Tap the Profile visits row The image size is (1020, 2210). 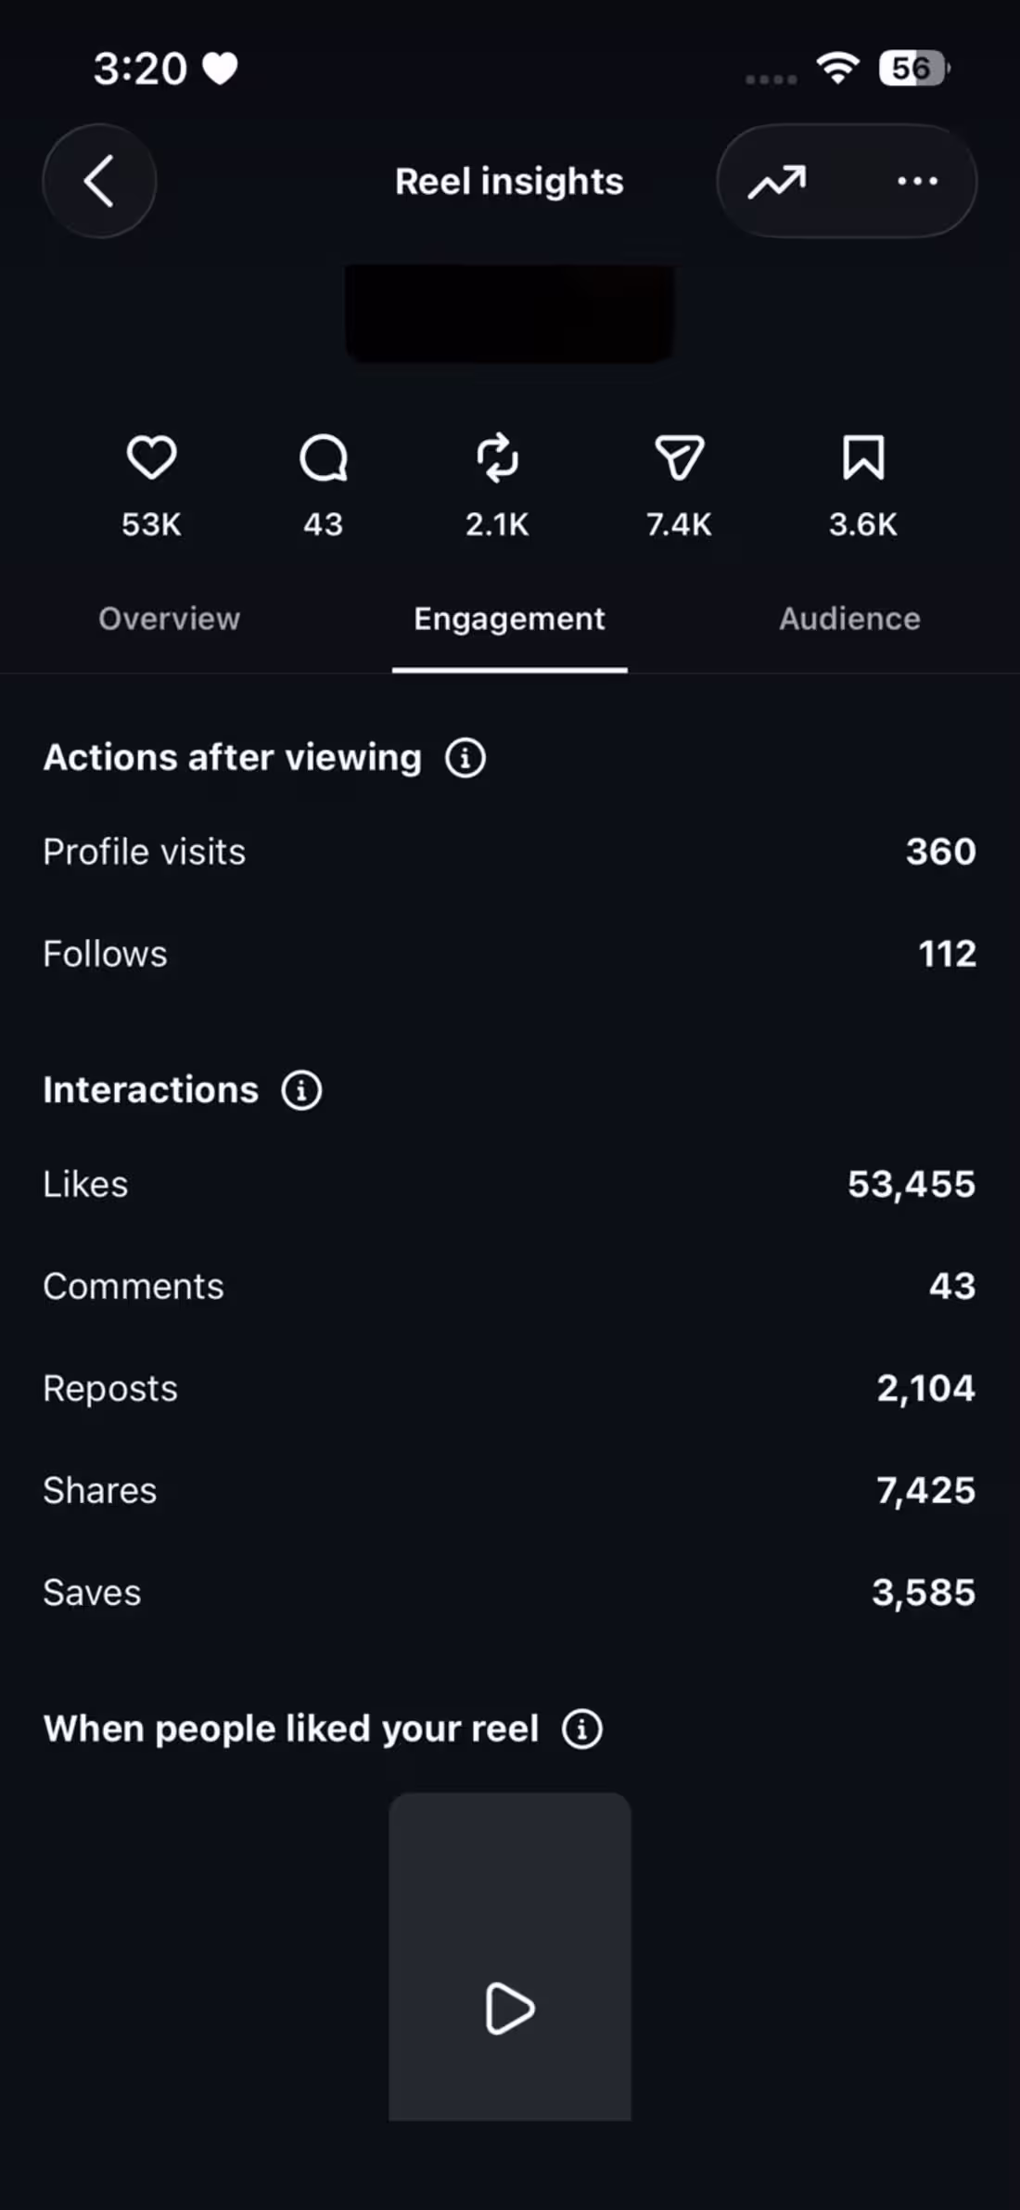tap(510, 852)
